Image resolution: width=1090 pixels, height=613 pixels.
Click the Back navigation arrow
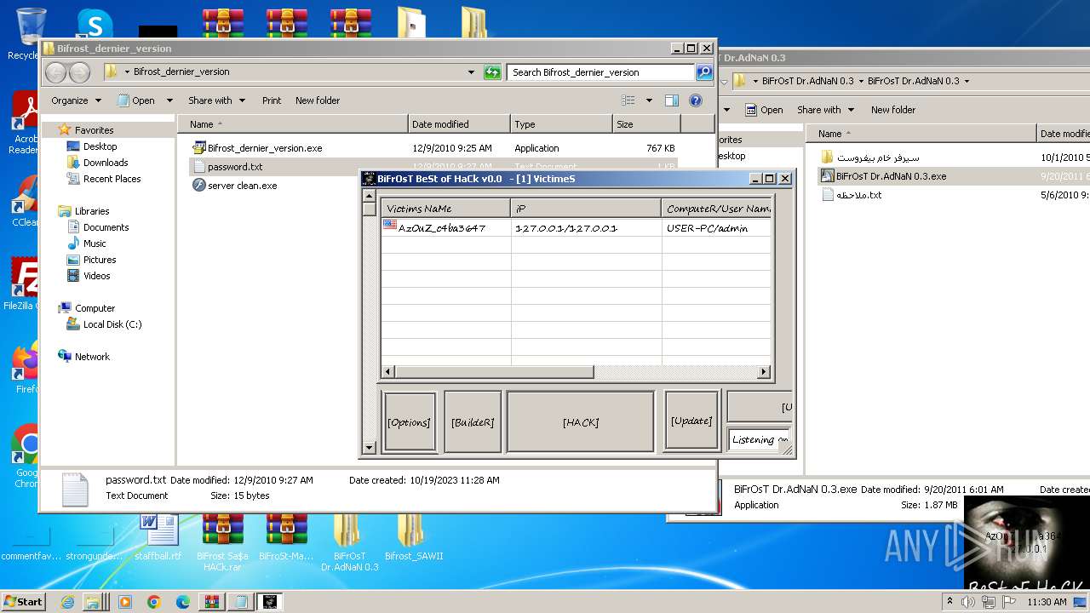56,72
